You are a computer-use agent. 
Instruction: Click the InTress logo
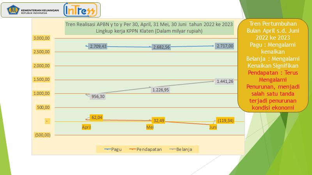click(x=80, y=10)
